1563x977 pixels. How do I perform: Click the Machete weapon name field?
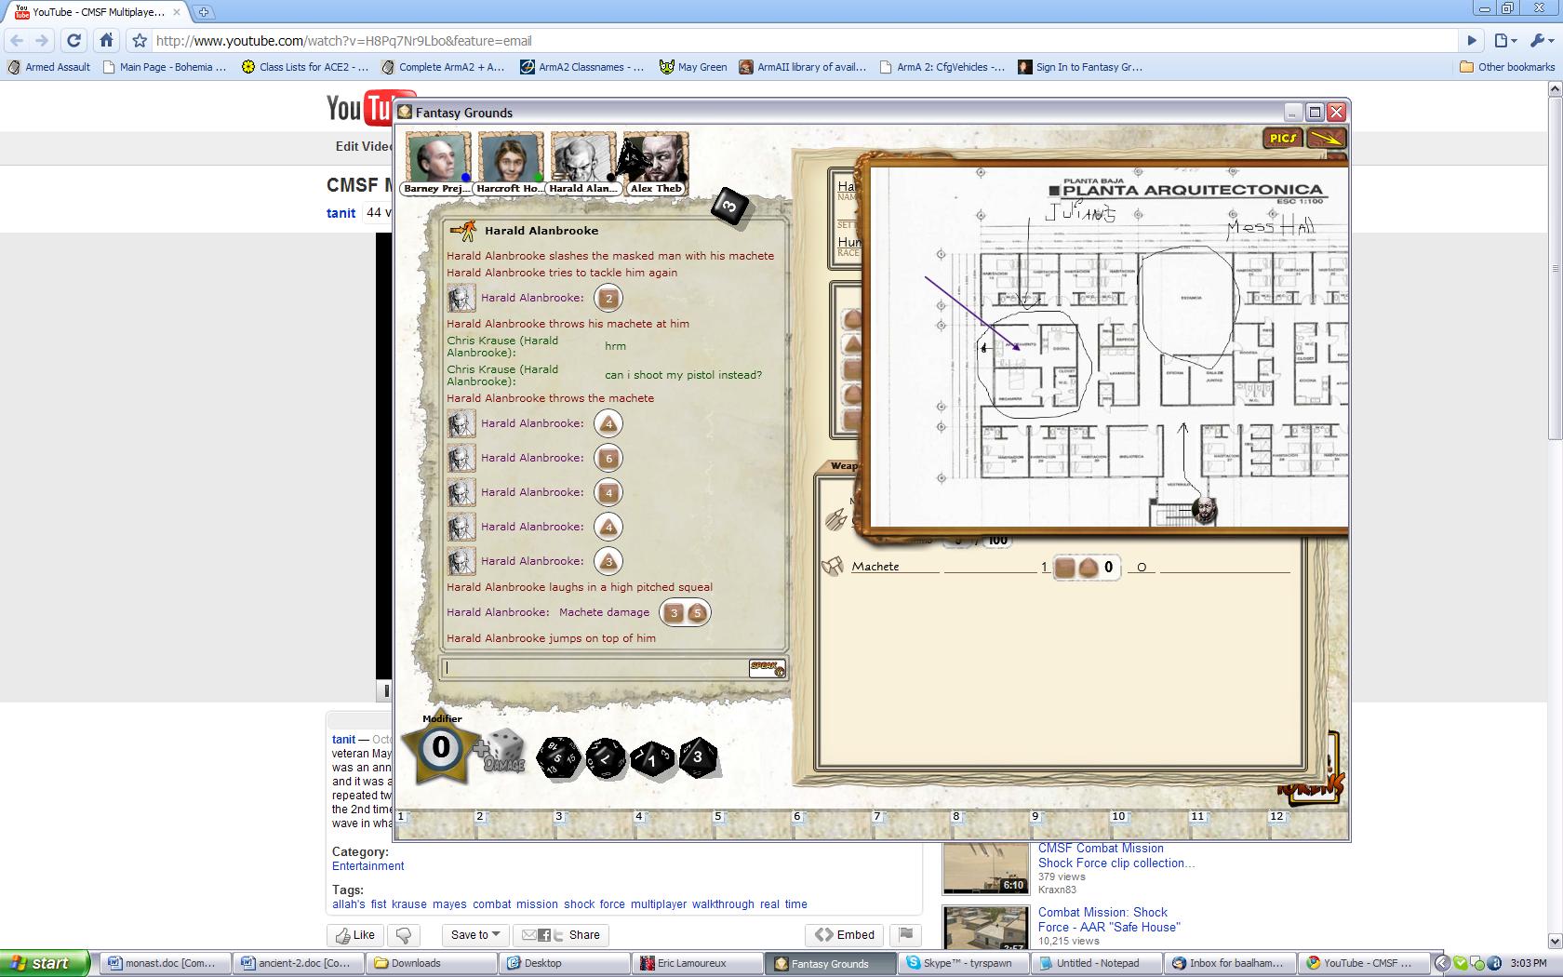click(x=895, y=566)
